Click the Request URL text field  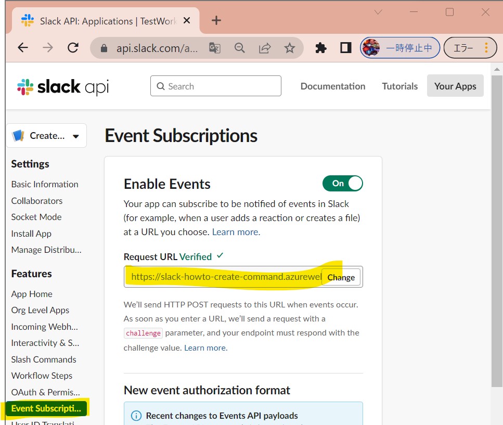click(224, 277)
